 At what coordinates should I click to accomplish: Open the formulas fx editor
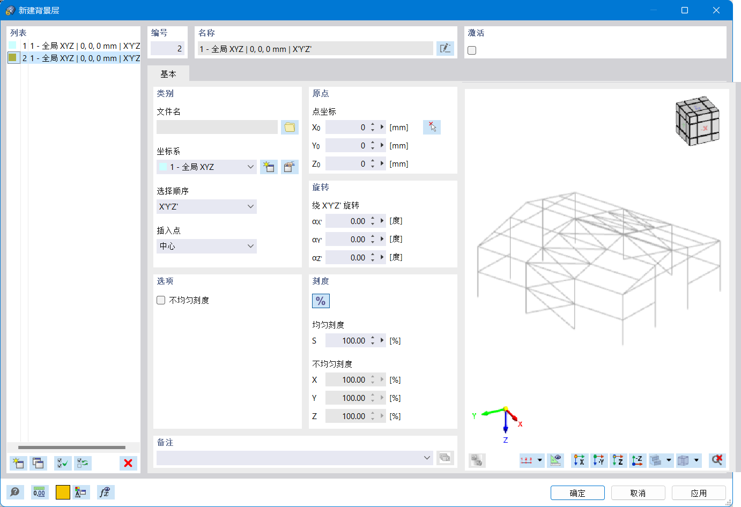(x=105, y=492)
